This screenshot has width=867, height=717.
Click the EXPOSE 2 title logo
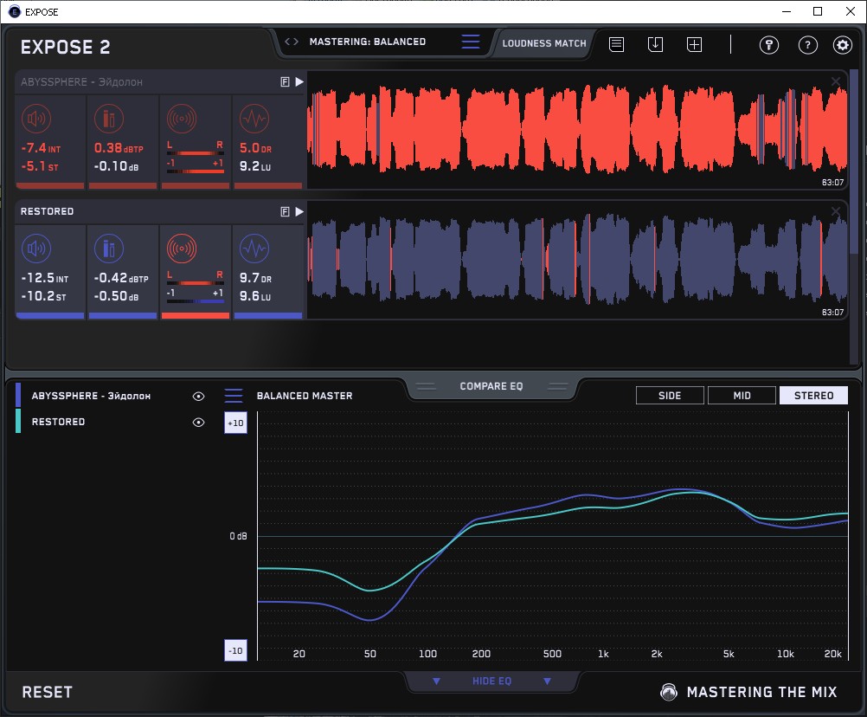pos(65,47)
